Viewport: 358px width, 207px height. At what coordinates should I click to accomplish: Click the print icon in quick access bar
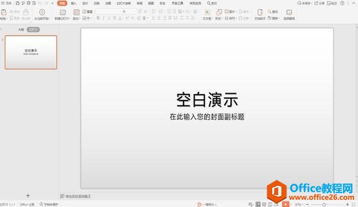click(29, 3)
